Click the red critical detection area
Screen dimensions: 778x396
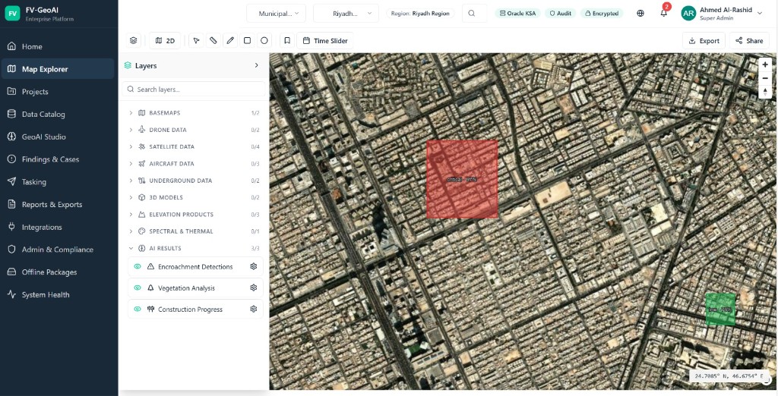coord(462,179)
